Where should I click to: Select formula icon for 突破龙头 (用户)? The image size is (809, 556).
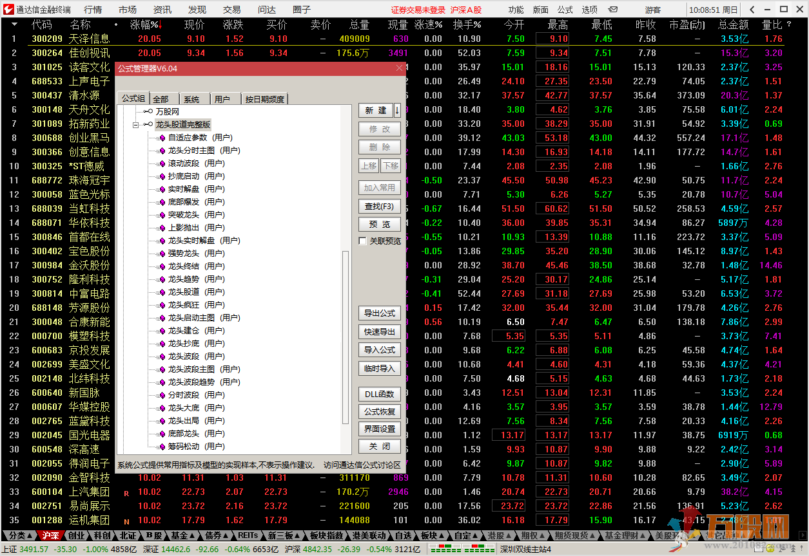pos(162,214)
